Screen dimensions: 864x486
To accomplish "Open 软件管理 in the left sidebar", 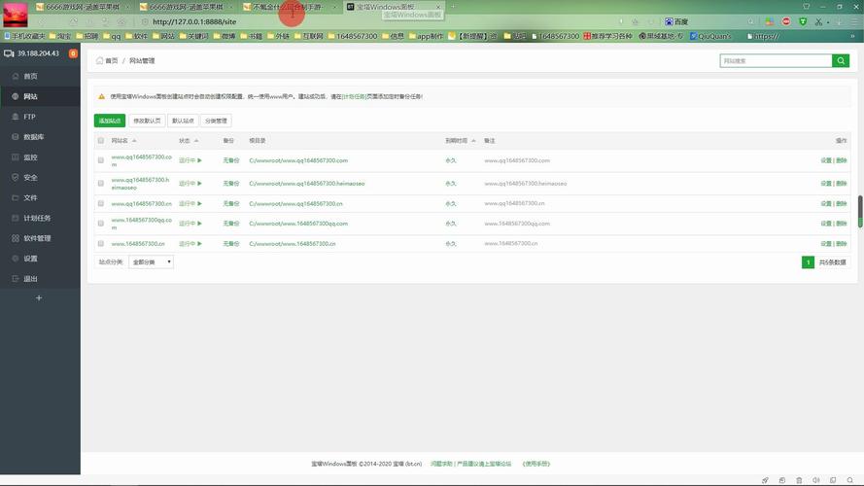I will click(x=37, y=238).
